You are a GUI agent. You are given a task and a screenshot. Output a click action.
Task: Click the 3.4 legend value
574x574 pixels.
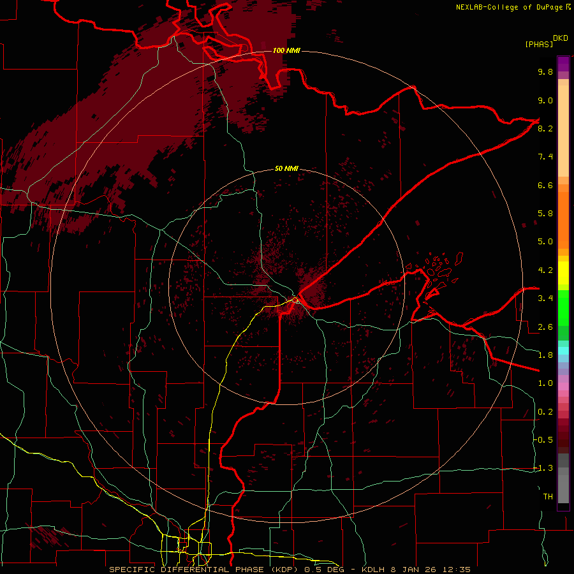(x=545, y=298)
